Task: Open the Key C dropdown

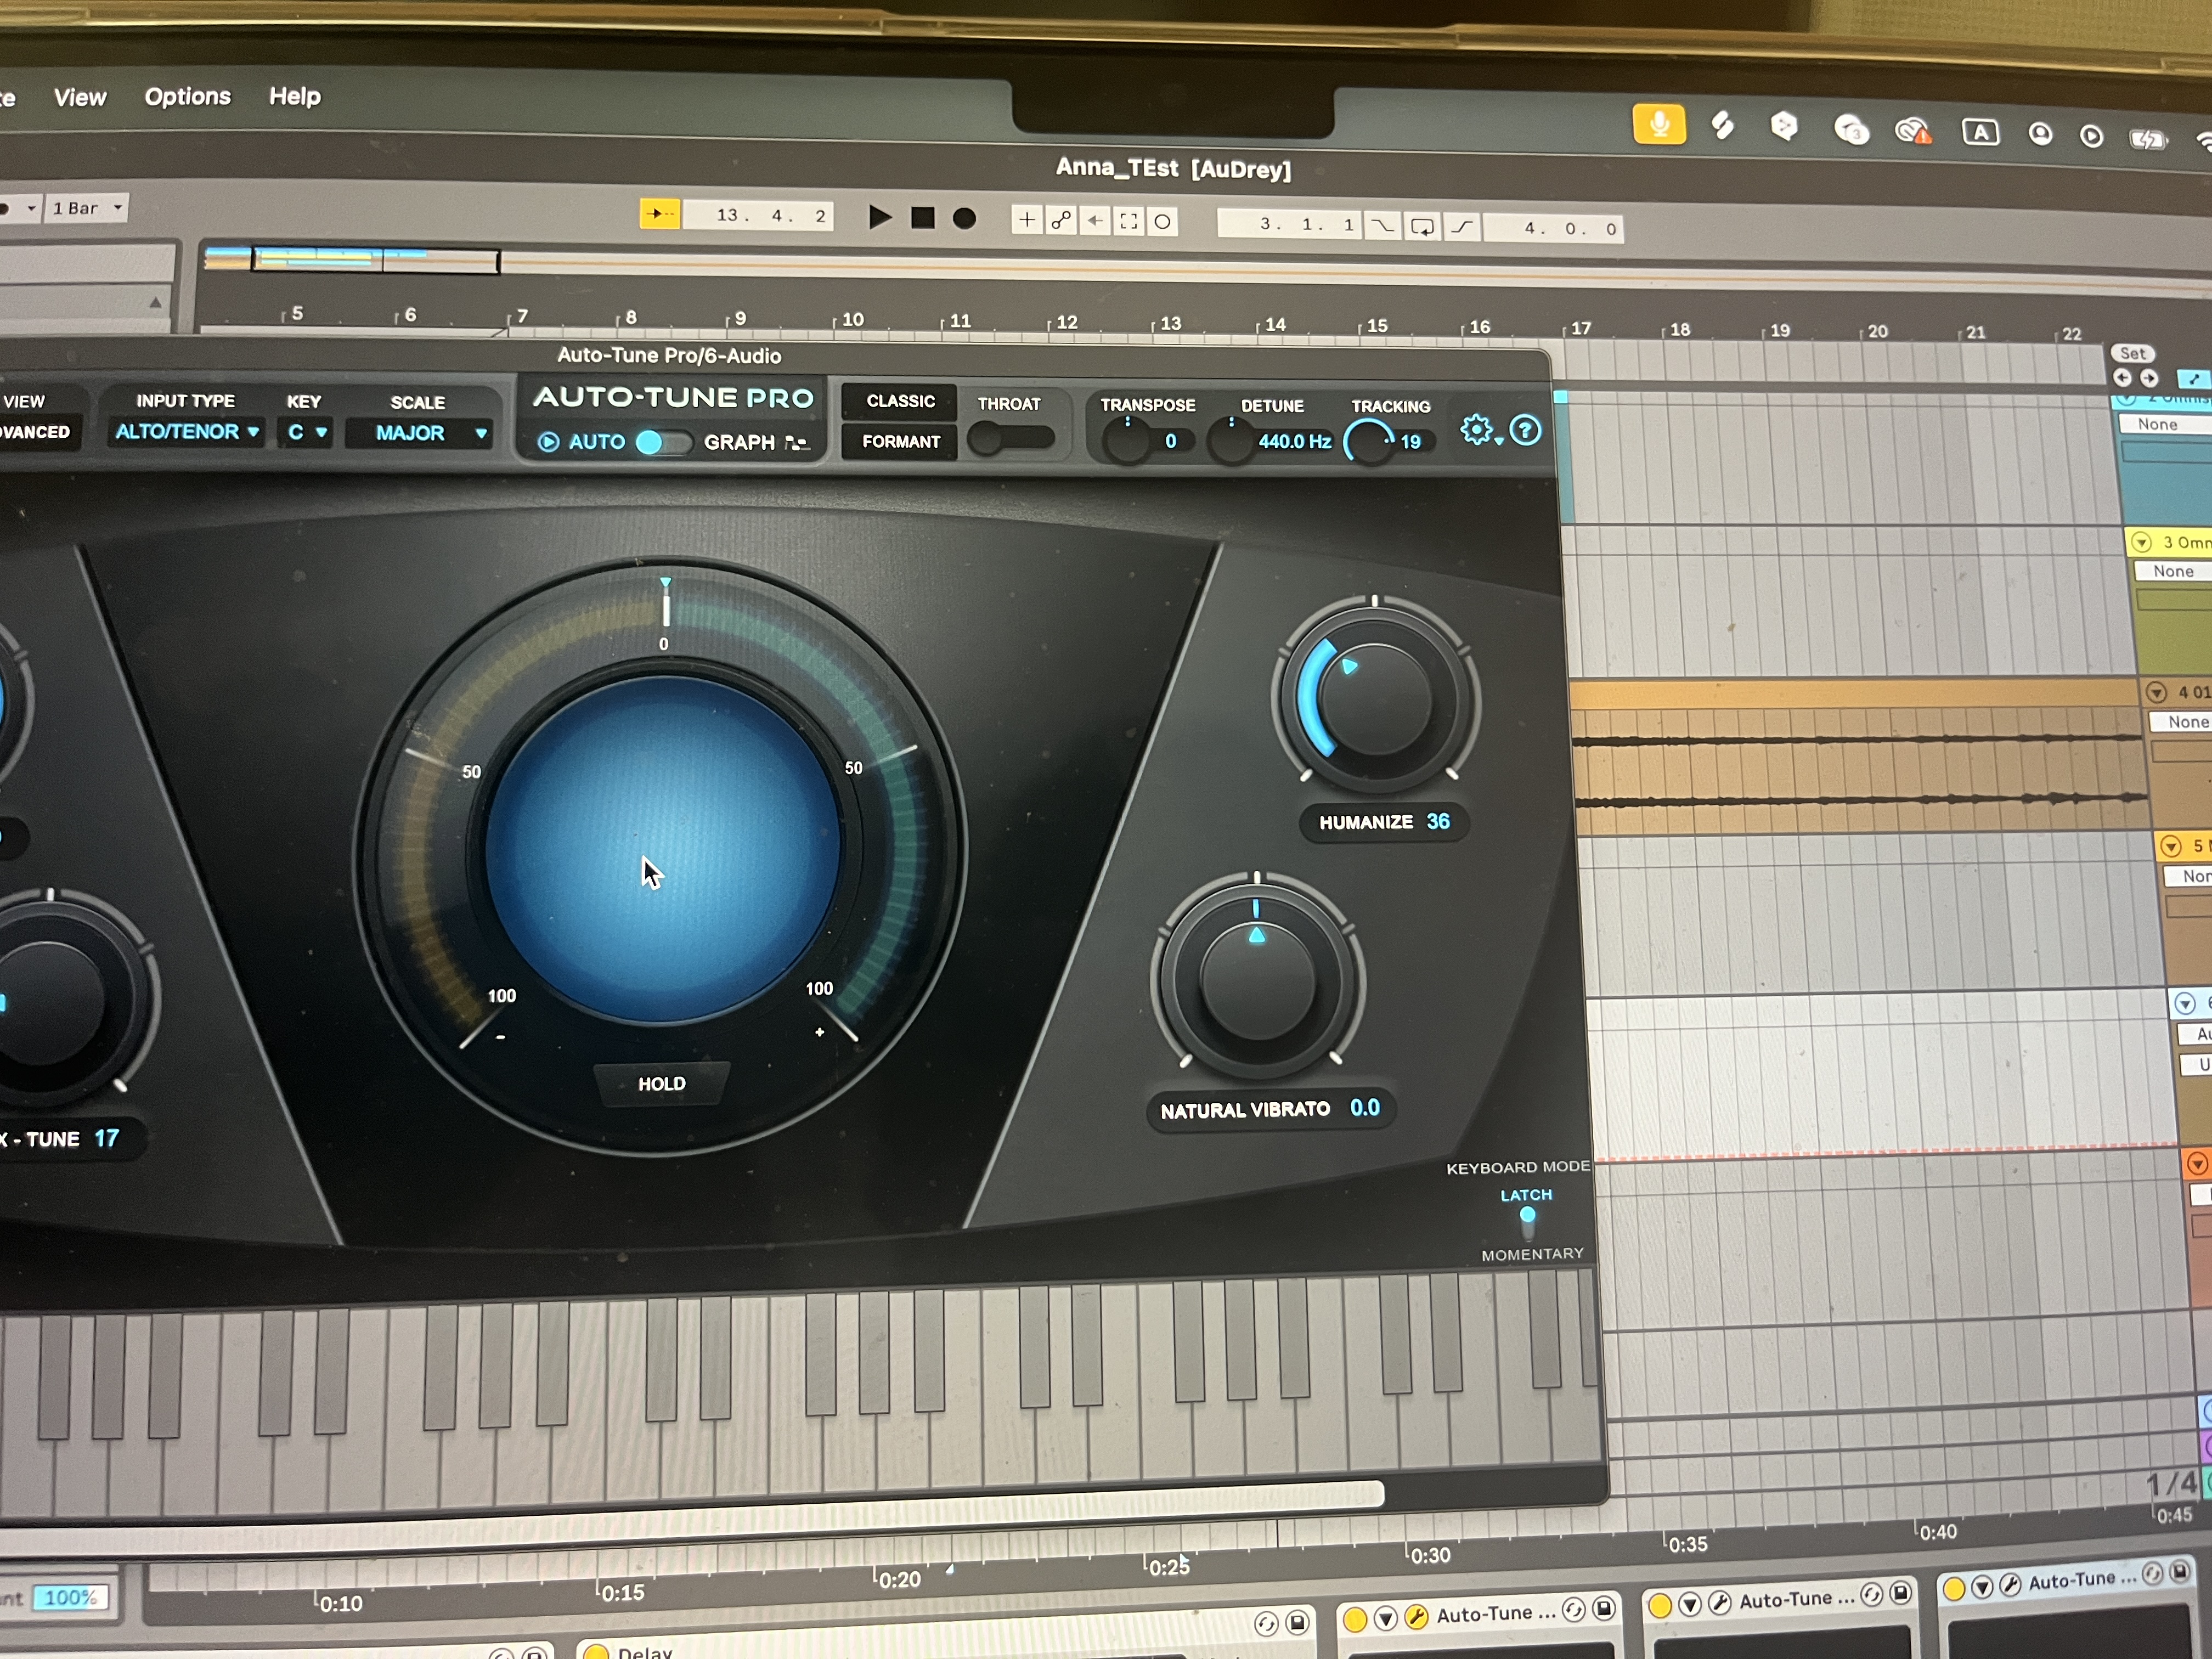Action: pyautogui.click(x=306, y=432)
